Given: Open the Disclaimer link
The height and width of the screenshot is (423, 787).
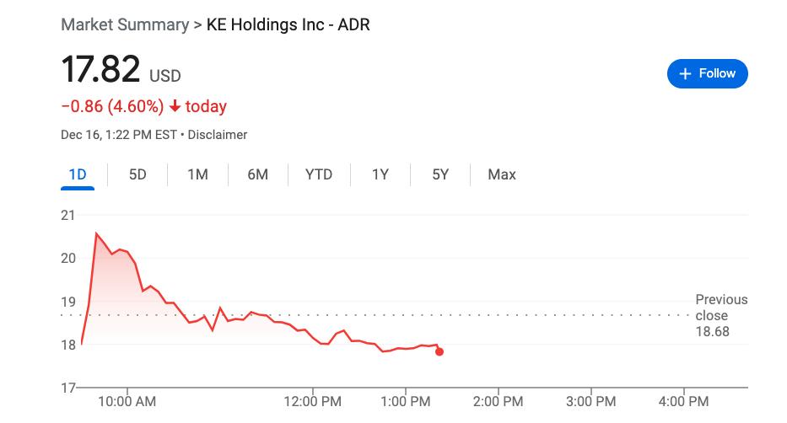Looking at the screenshot, I should click(x=218, y=135).
